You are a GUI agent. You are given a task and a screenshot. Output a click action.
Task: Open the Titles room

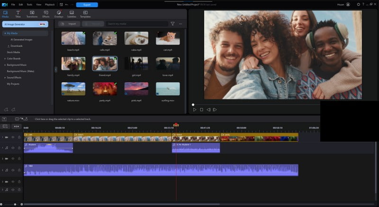[x=18, y=14]
